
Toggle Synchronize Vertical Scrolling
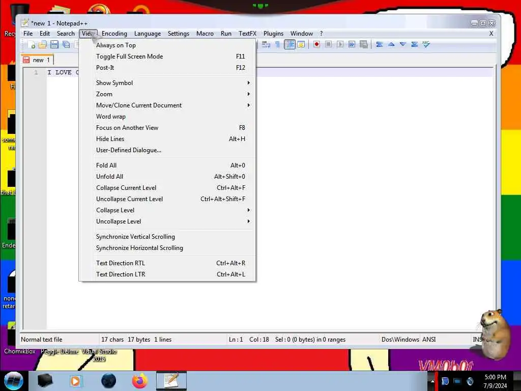pos(167,237)
